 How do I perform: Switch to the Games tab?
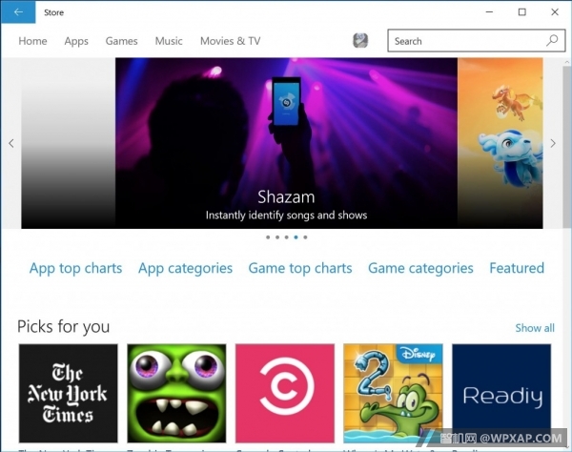[121, 41]
